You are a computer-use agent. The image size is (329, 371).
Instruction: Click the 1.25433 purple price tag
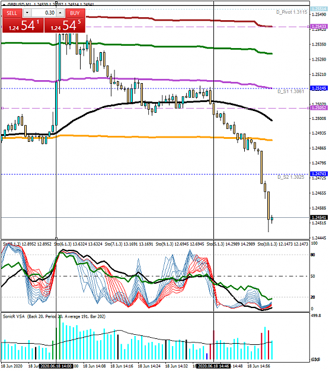click(x=319, y=26)
